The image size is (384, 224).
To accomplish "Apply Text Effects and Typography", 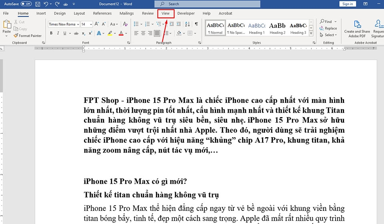I will (x=99, y=33).
